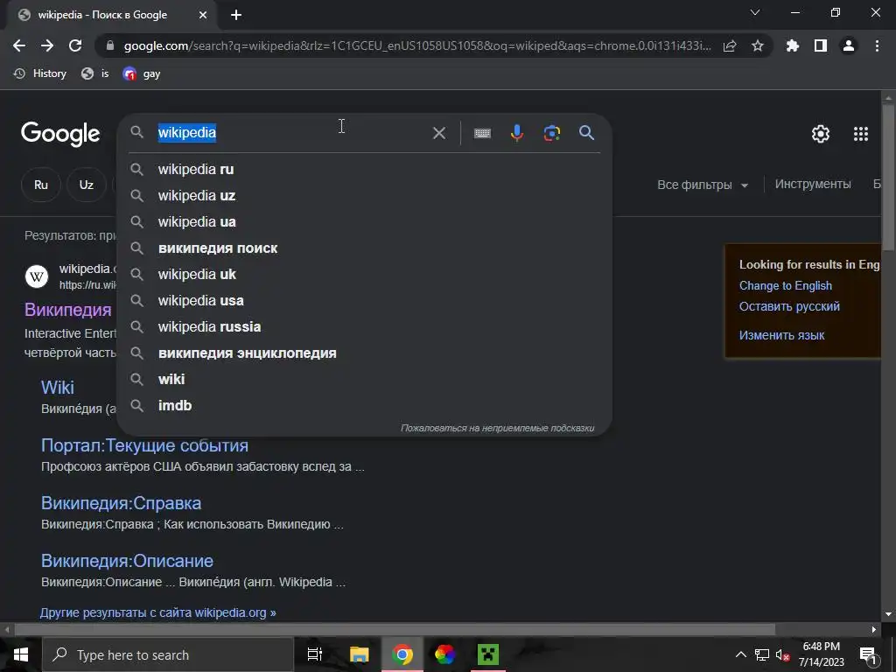The image size is (896, 672).
Task: Open the History bookmark
Action: click(40, 73)
